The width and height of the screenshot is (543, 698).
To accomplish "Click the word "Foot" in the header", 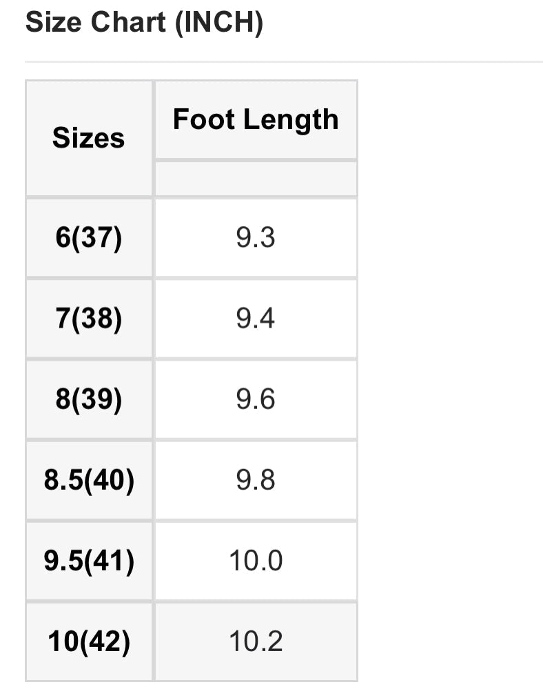I will (200, 119).
